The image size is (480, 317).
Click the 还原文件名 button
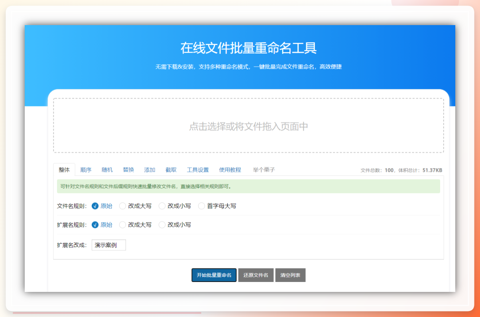pos(256,275)
